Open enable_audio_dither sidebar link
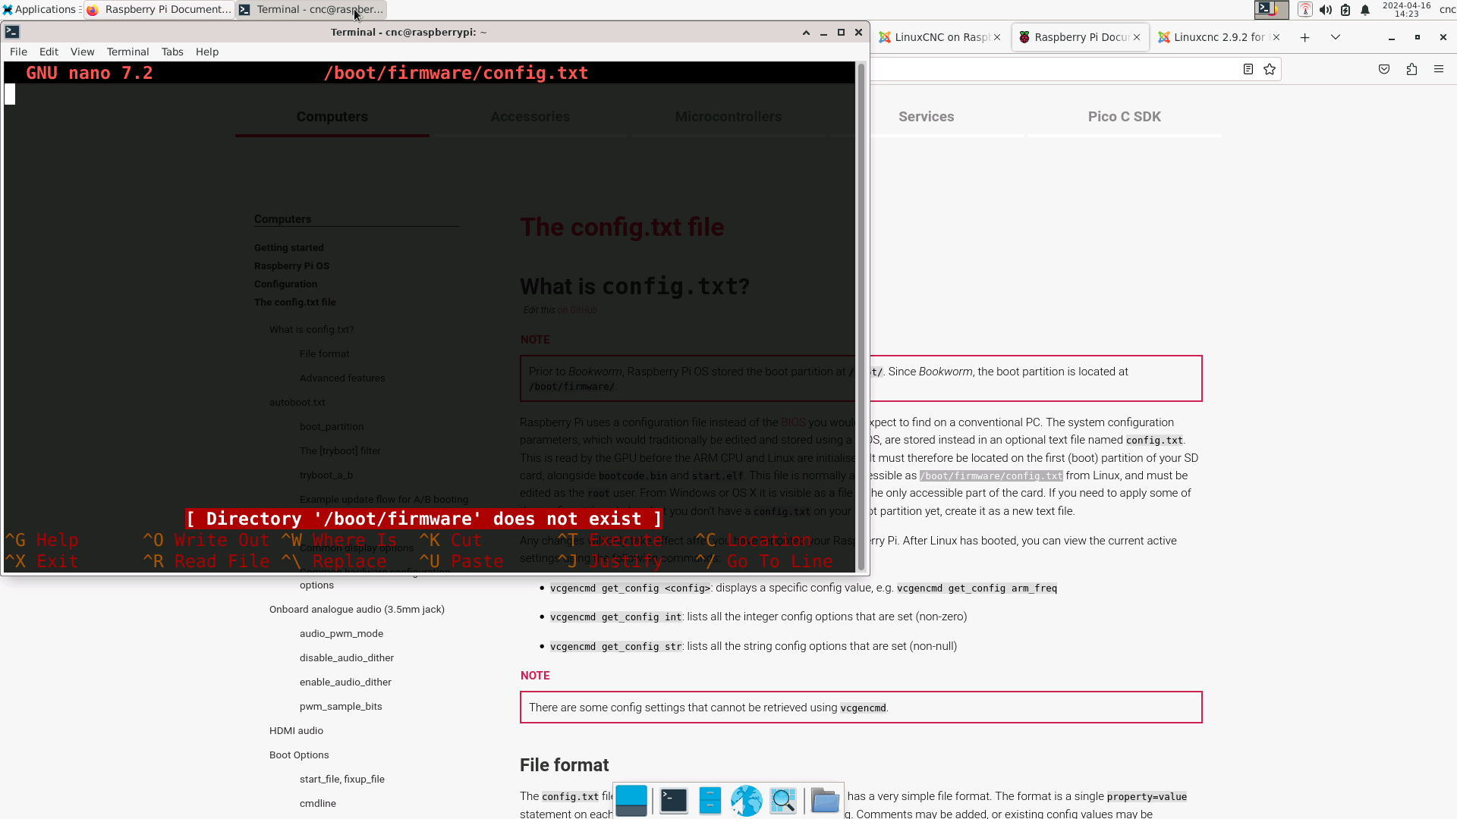The image size is (1457, 819). pos(345,682)
